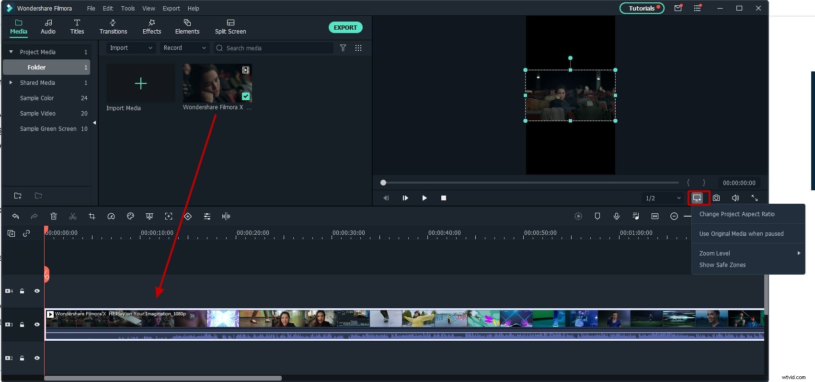Image resolution: width=815 pixels, height=382 pixels.
Task: Click the Undo arrow in timeline toolbar
Action: click(15, 216)
